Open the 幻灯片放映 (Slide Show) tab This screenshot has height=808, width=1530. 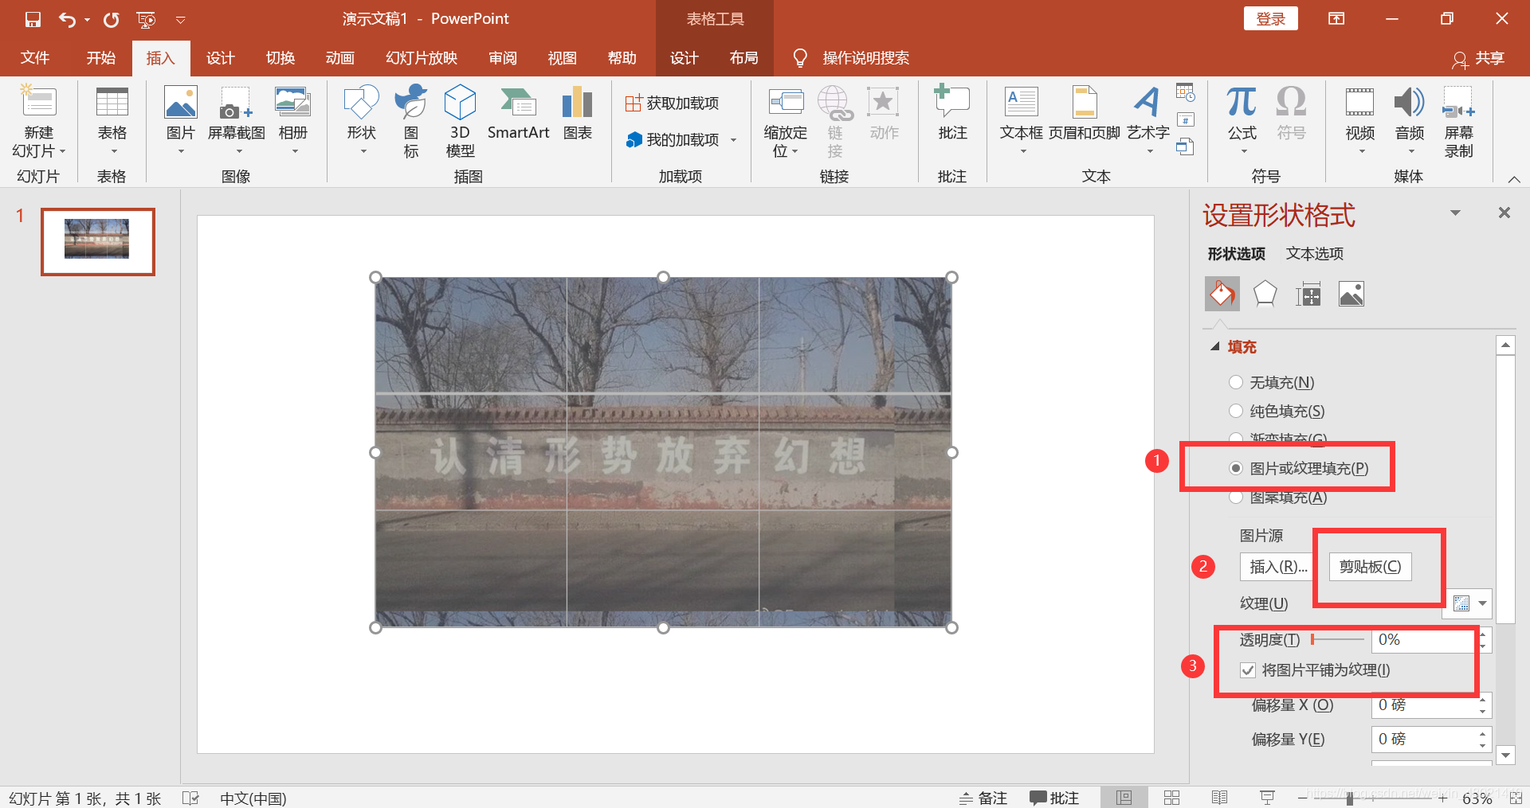[x=422, y=57]
